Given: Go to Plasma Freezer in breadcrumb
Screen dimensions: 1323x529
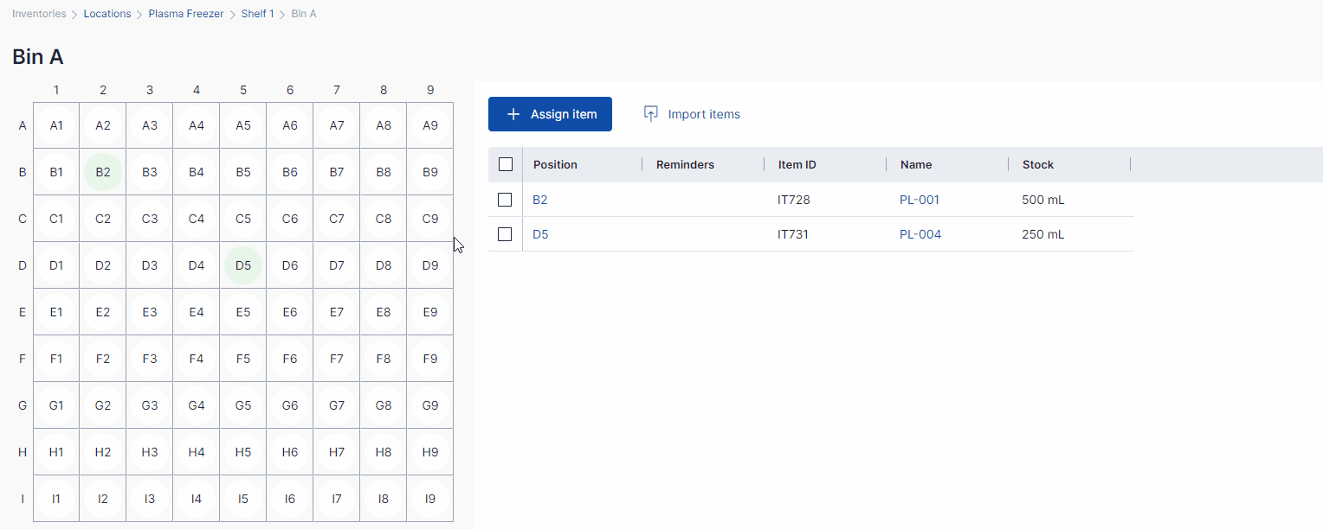Looking at the screenshot, I should point(185,14).
